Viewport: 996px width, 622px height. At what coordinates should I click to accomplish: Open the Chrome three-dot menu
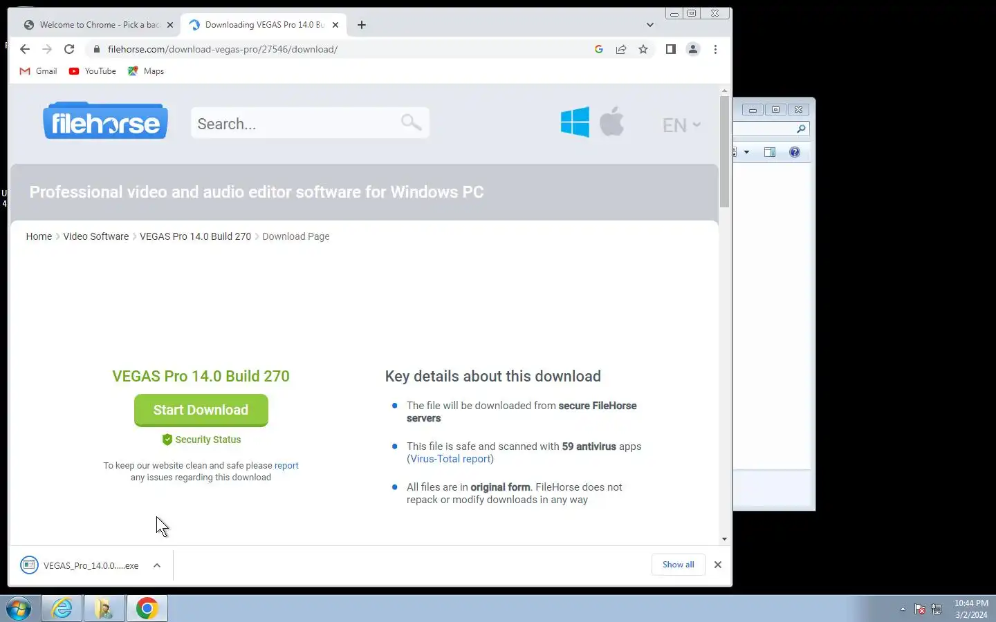click(x=715, y=49)
